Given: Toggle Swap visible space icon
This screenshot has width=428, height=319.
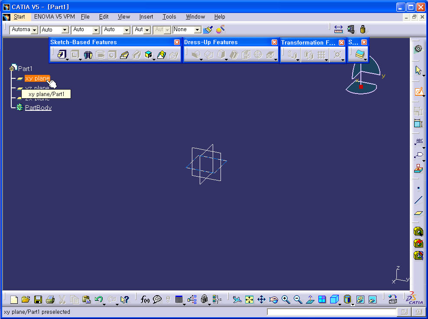Looking at the screenshot, I should 372,300.
